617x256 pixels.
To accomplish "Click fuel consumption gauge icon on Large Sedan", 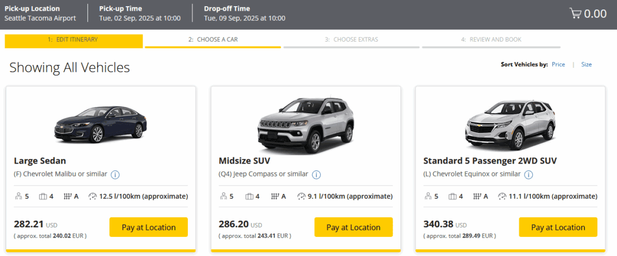I will point(93,196).
